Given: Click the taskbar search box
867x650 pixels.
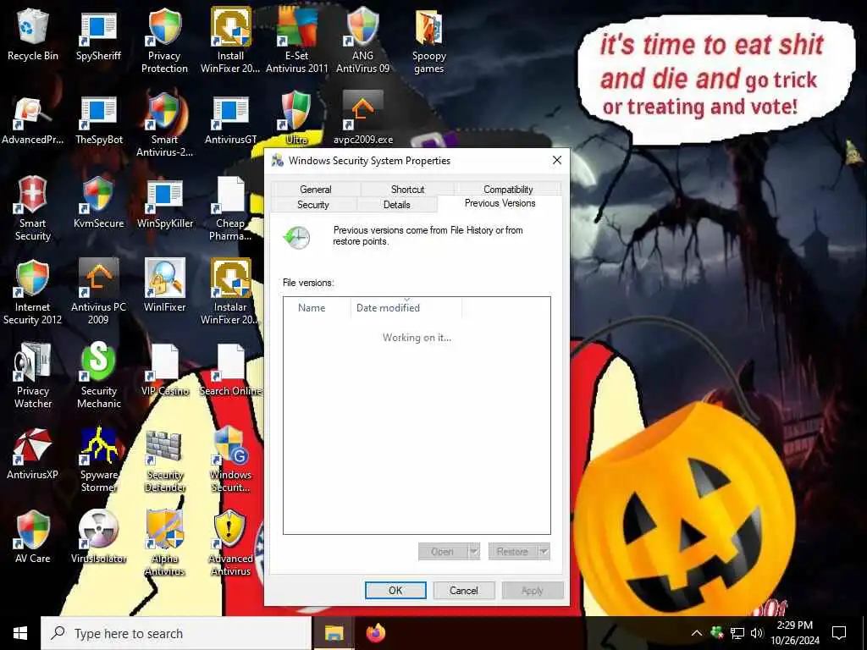Looking at the screenshot, I should (176, 633).
